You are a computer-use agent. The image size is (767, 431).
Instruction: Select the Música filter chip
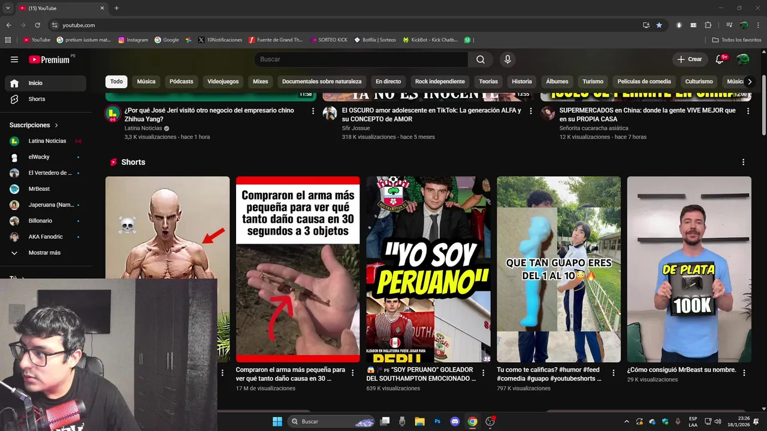click(x=146, y=81)
